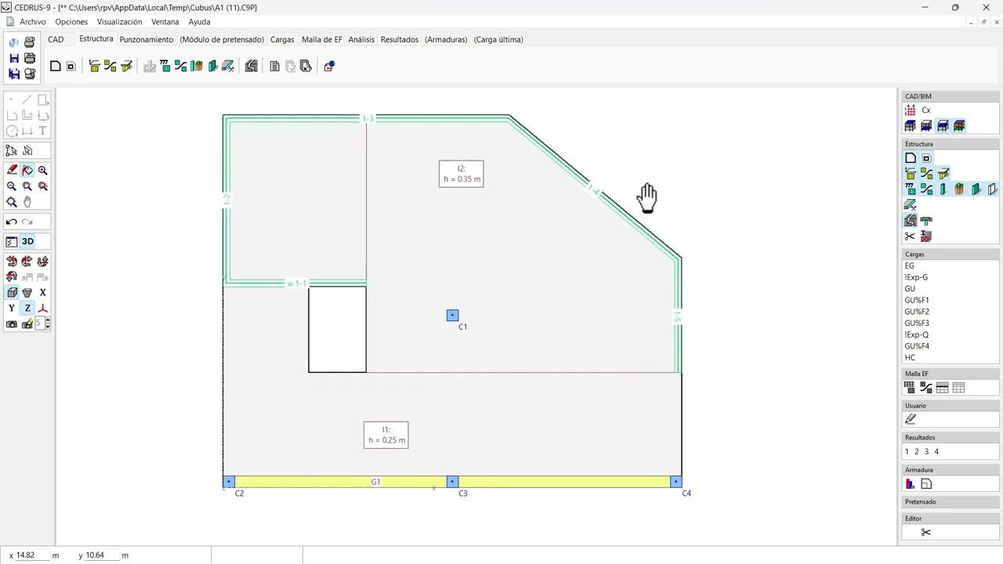The height and width of the screenshot is (564, 1003).
Task: Click the stepper arrows next to value 5
Action: point(48,324)
